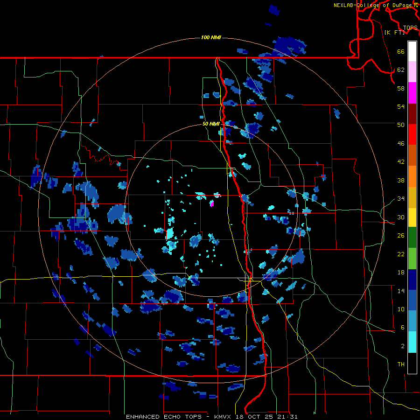Screen dimensions: 420x420
Task: Click the 100 NMI range ring label
Action: tap(211, 37)
